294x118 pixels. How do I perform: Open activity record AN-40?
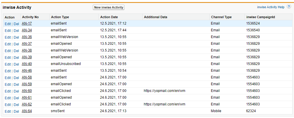[27, 64]
